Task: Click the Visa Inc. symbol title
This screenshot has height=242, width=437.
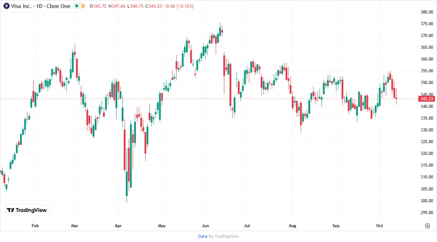Action: tap(22, 6)
